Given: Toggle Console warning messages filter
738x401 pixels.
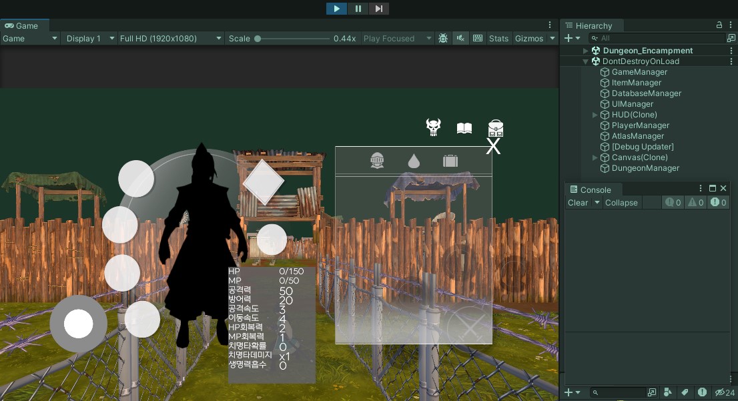Looking at the screenshot, I should (x=696, y=202).
